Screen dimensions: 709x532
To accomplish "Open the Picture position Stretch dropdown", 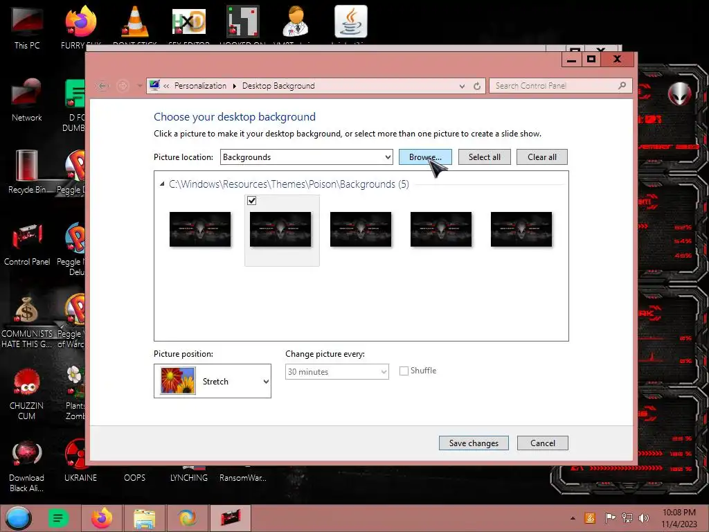I will pyautogui.click(x=213, y=381).
